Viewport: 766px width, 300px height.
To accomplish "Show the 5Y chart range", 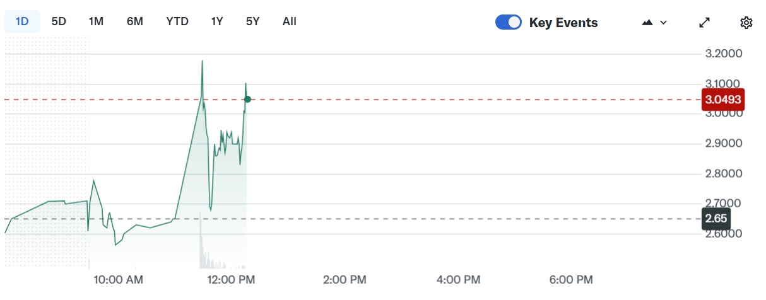I will coord(252,21).
